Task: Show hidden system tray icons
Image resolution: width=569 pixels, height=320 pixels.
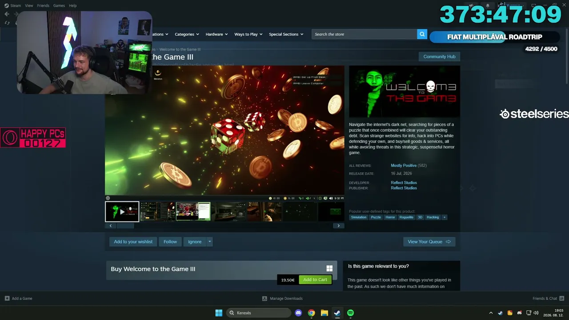Action: tap(491, 313)
